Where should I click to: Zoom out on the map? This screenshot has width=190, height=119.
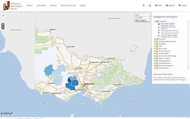pyautogui.click(x=3, y=28)
